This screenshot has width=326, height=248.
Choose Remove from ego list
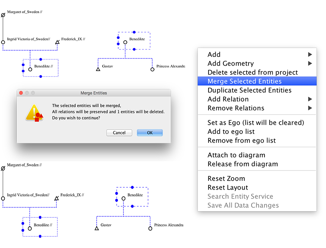[x=257, y=140]
